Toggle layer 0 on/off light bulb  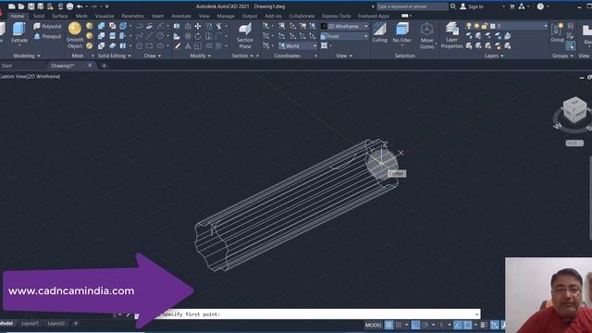pyautogui.click(x=469, y=26)
